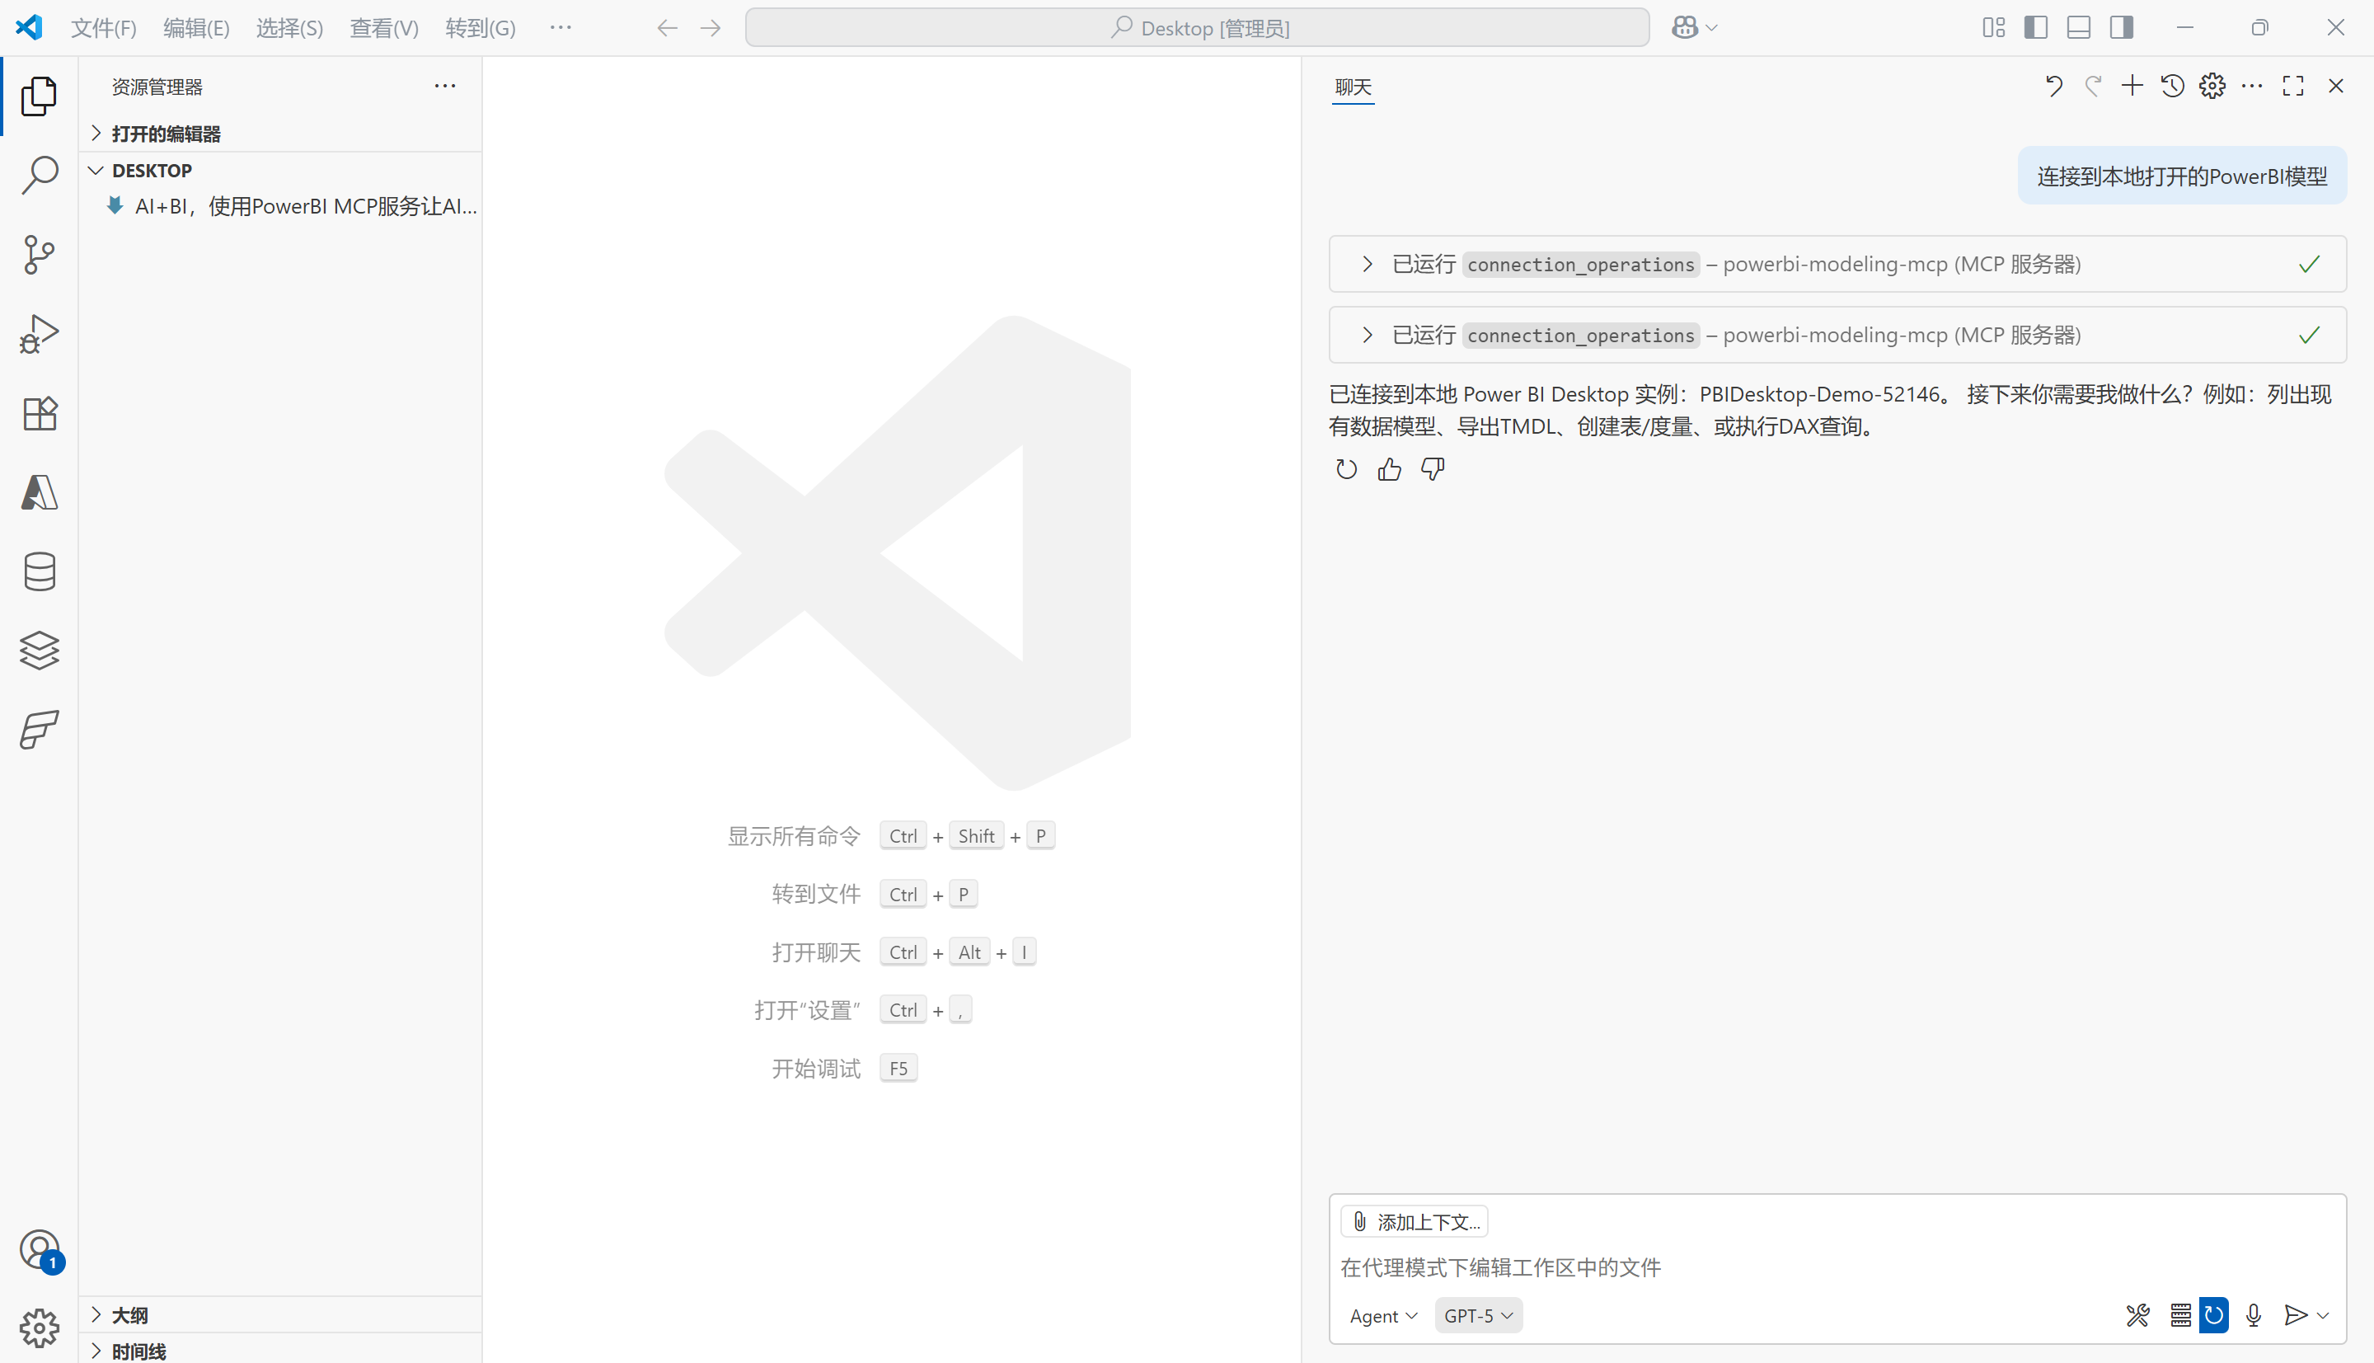Click the thumbs up on chat response
Screen dimensions: 2374x1363
coord(1390,469)
